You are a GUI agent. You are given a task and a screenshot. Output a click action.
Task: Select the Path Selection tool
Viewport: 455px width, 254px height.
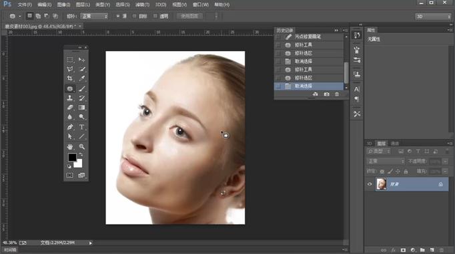(70, 136)
